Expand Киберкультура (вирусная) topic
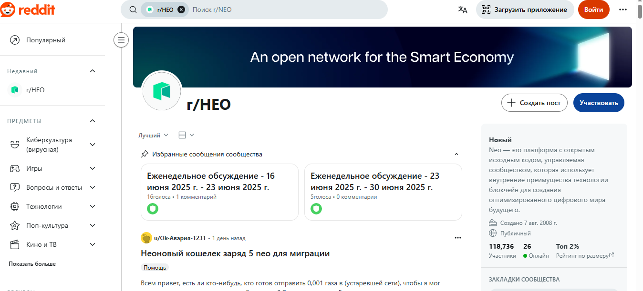 [x=93, y=145]
